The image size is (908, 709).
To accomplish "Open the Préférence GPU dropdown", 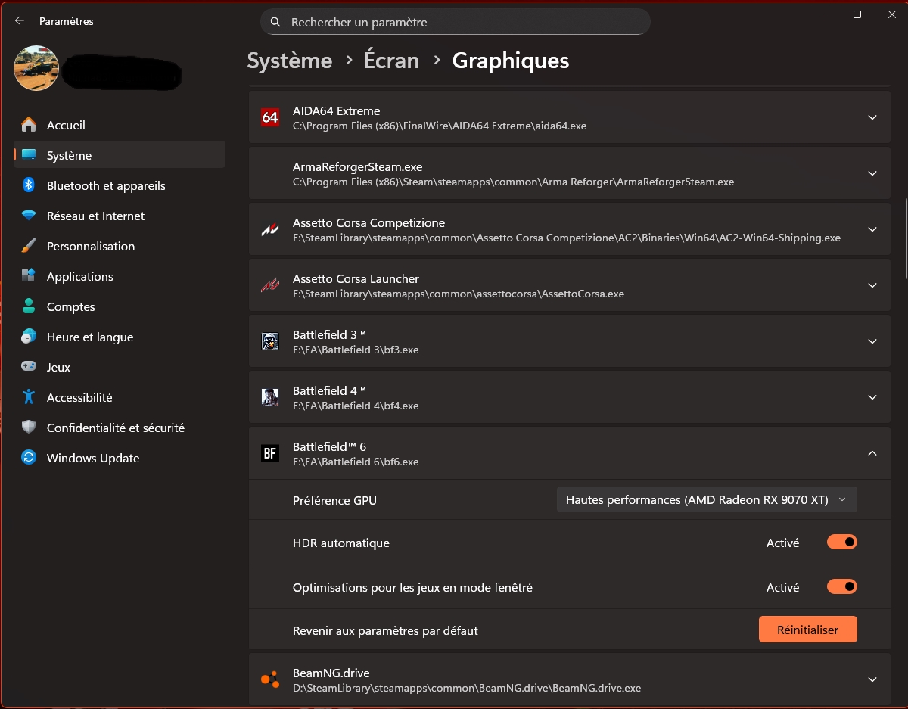I will pos(706,499).
